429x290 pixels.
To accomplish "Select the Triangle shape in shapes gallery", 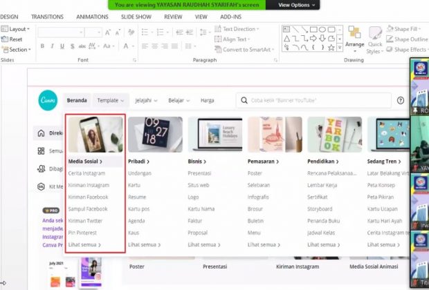I will (x=286, y=38).
